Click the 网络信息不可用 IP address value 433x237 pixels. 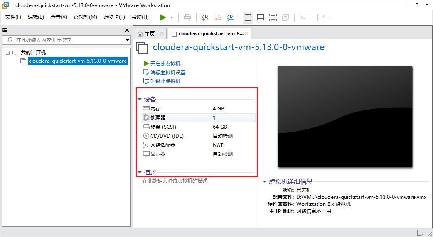(x=313, y=211)
